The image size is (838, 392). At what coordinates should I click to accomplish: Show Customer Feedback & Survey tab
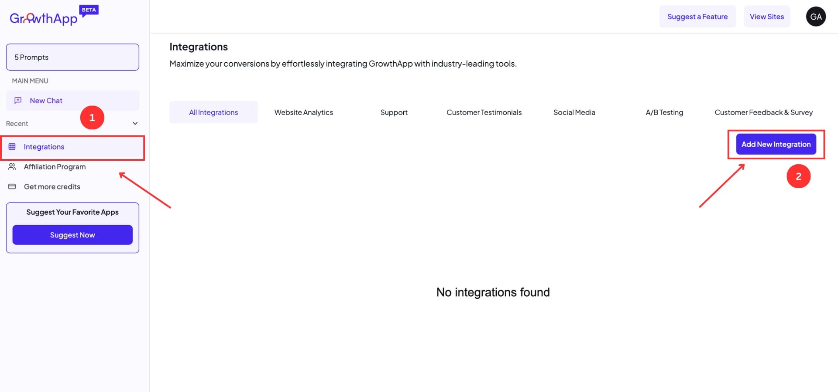(x=764, y=112)
